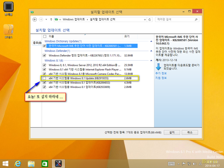
Task: Open the touch keyboard tray icon
Action: (171, 164)
